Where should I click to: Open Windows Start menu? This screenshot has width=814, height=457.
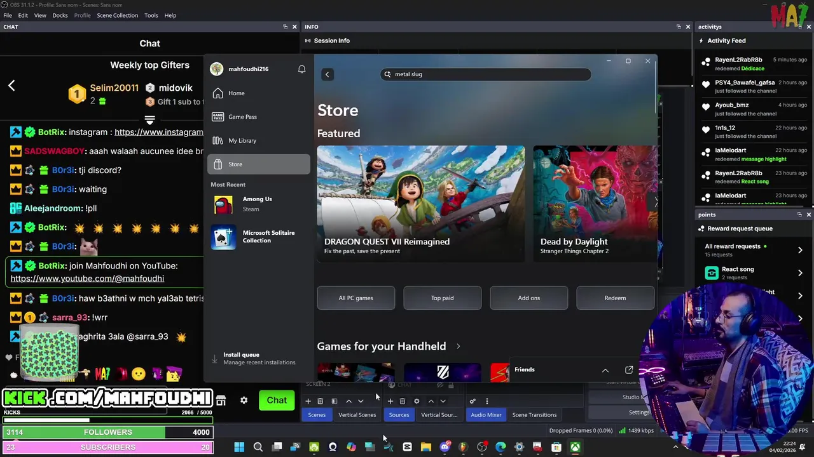(x=239, y=447)
